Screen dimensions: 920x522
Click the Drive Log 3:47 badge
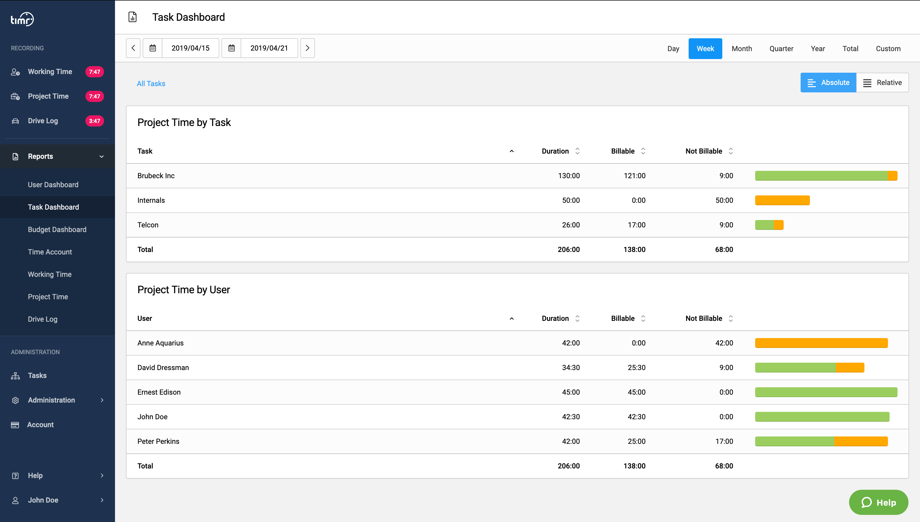94,121
